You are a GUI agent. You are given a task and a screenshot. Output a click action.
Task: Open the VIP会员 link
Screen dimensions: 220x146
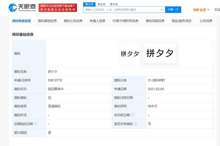tap(199, 10)
